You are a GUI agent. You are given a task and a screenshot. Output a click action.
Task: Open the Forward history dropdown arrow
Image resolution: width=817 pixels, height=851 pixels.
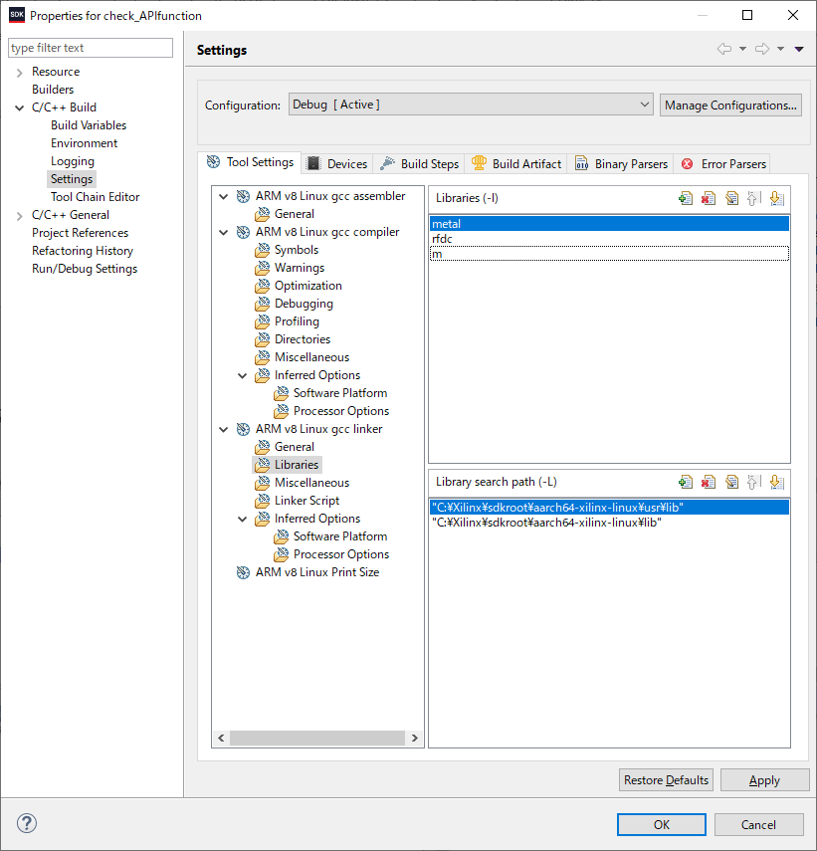click(x=780, y=49)
